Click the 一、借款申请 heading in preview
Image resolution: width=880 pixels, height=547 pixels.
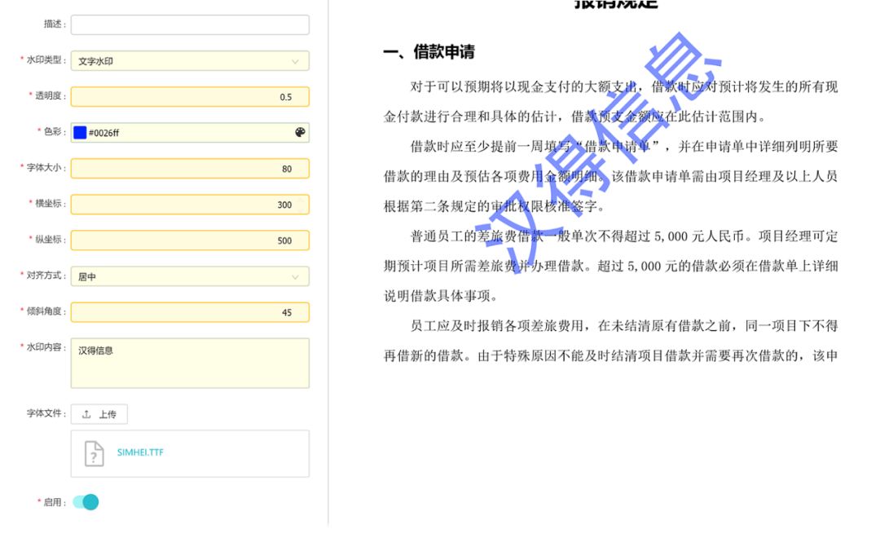429,53
